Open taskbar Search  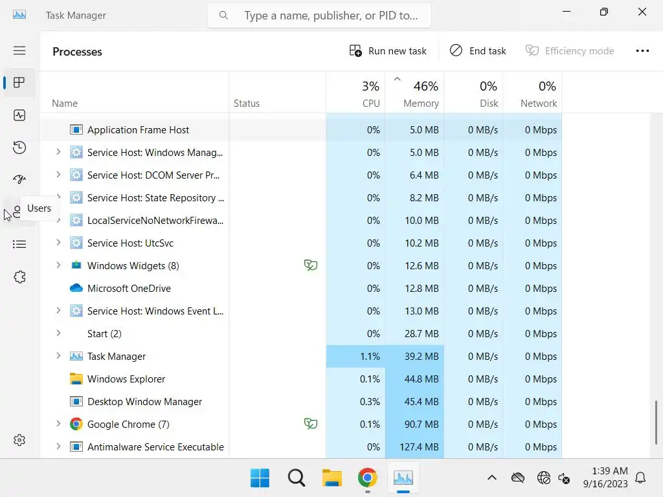[x=296, y=478]
